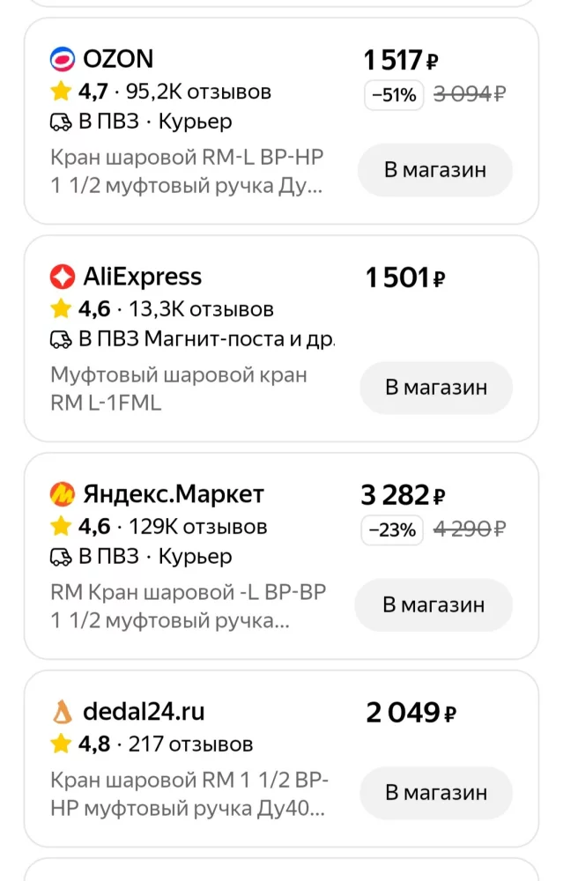
Task: Click the 1 501 ₽ AliExpress price
Action: (x=405, y=278)
